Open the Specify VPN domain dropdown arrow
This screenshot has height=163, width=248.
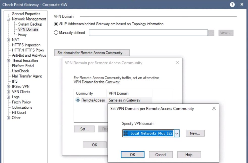tap(177, 133)
